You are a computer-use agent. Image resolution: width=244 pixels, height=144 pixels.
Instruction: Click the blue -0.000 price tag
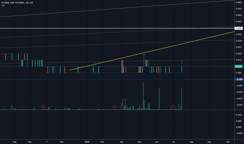point(239,79)
